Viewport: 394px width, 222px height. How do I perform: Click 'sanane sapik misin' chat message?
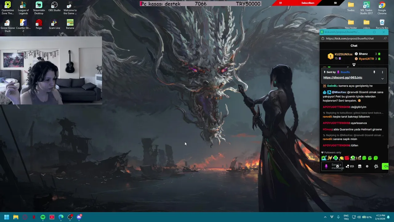click(x=345, y=139)
